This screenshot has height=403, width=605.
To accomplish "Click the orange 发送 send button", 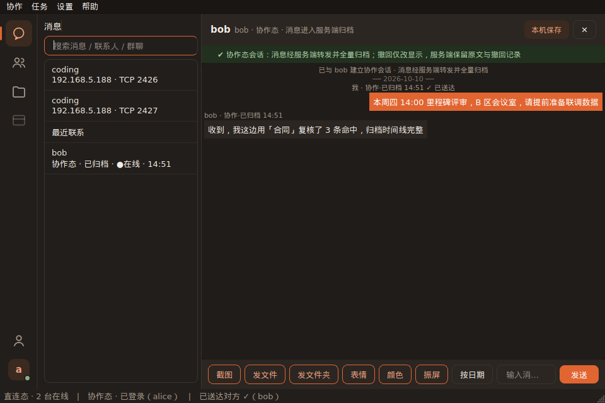I will [x=579, y=375].
